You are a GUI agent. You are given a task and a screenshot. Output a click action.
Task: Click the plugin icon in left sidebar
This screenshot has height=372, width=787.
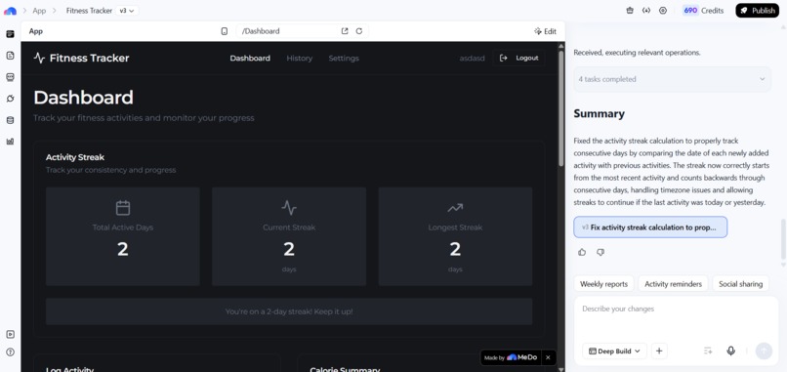(10, 99)
